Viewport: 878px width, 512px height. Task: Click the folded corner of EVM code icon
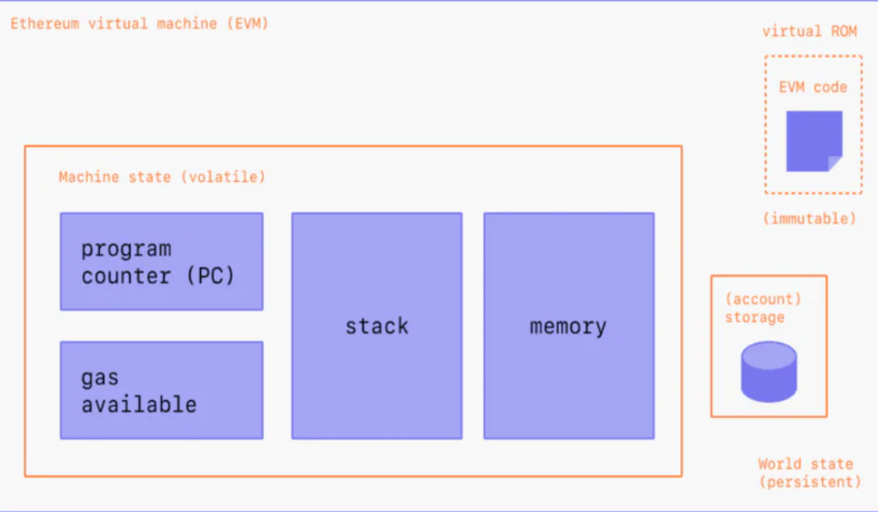pos(835,163)
